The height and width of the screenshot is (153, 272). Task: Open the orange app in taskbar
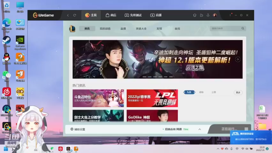76,149
